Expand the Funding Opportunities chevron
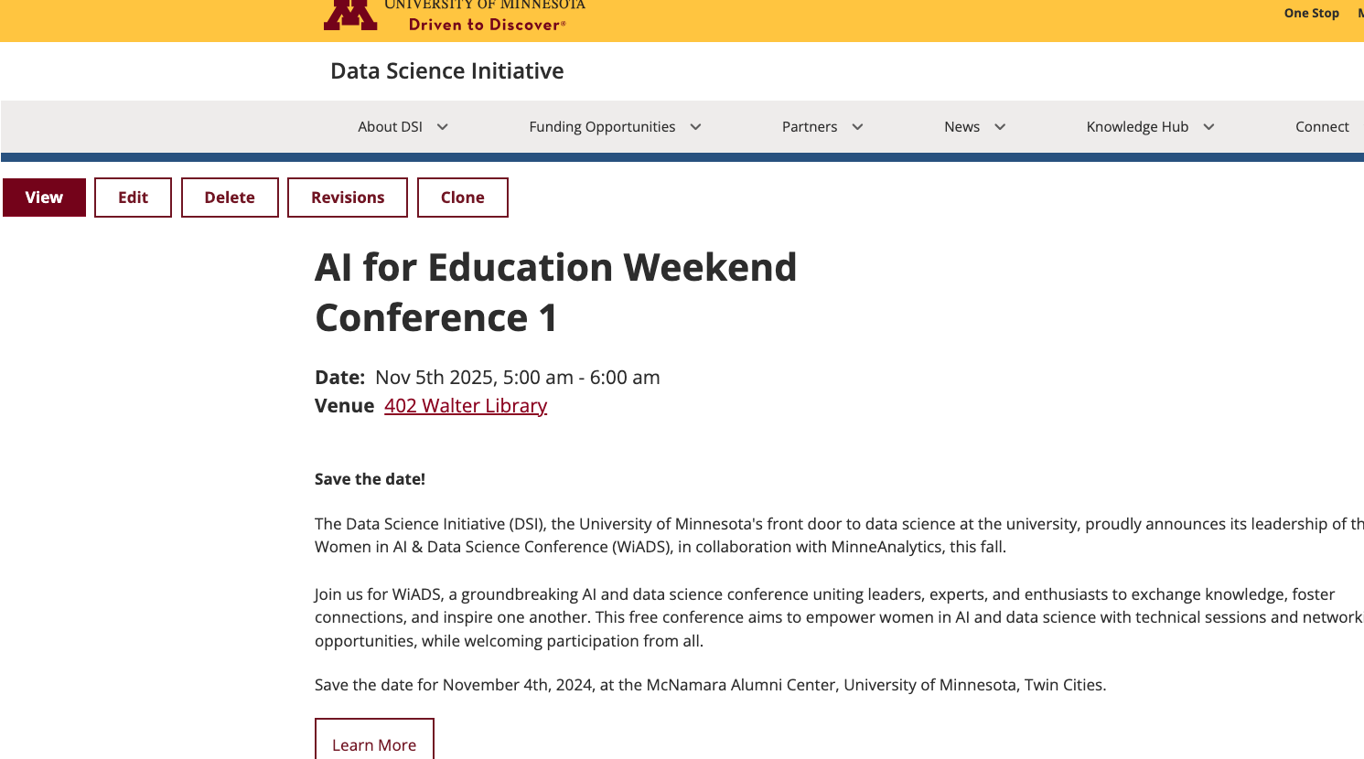Screen dimensions: 1364x759 (696, 127)
